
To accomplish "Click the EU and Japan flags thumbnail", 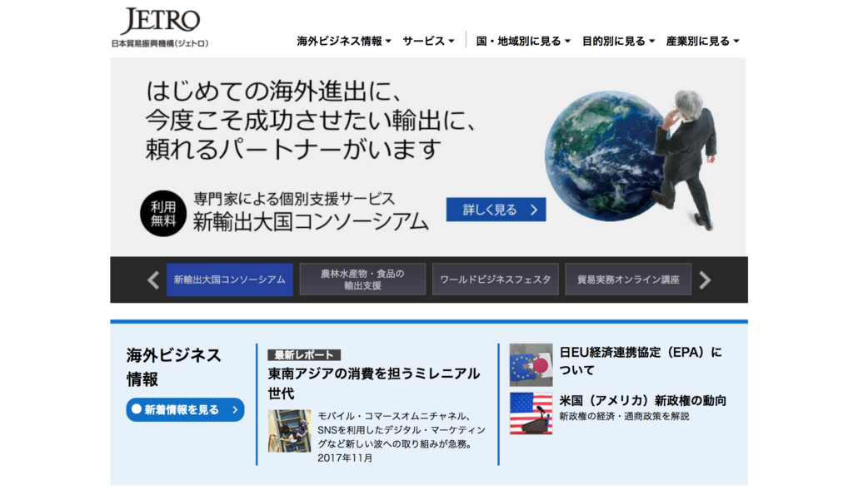I will click(x=531, y=365).
